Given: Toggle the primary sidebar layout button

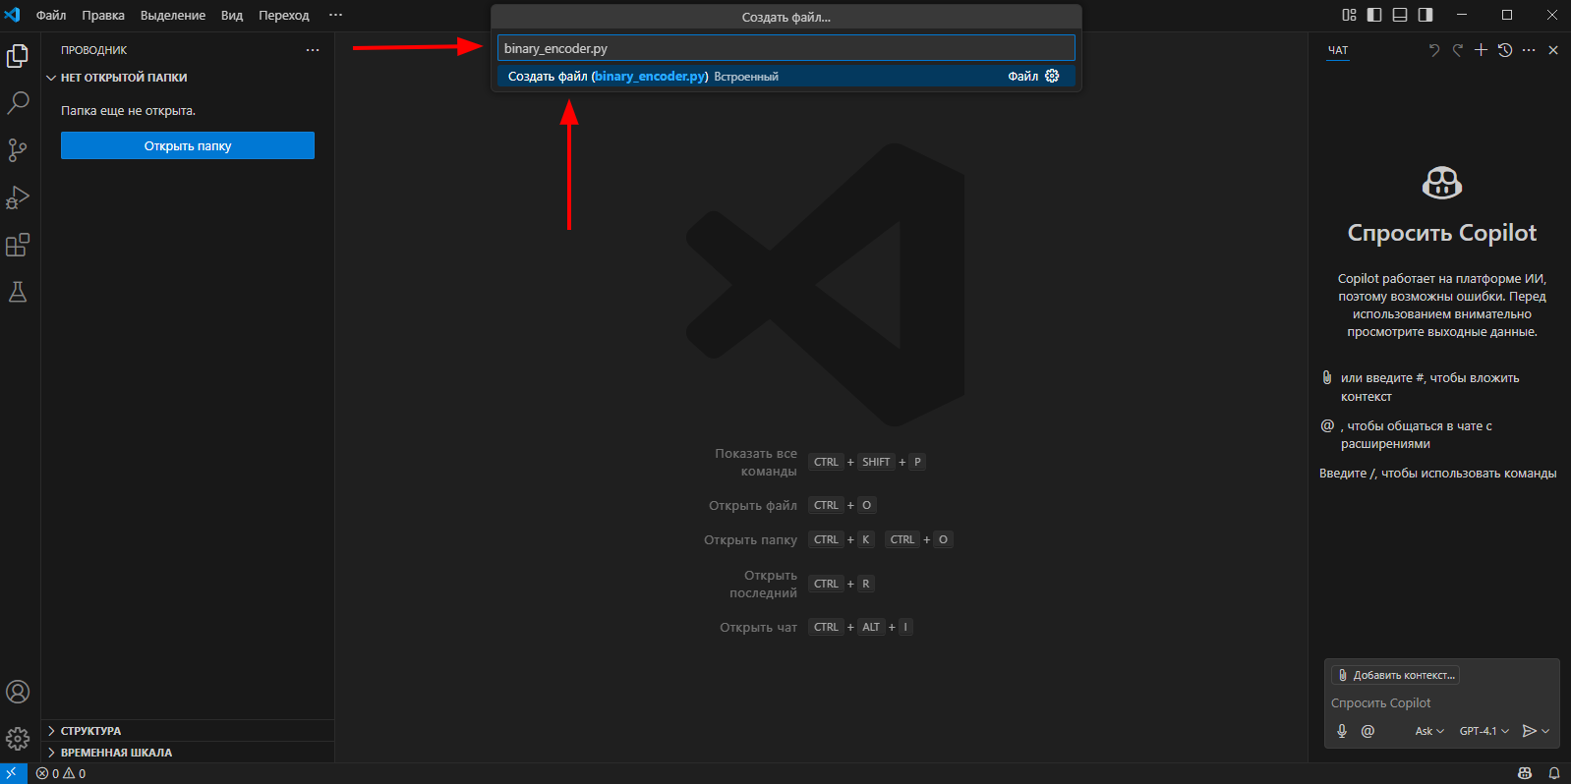Looking at the screenshot, I should click(x=1374, y=15).
